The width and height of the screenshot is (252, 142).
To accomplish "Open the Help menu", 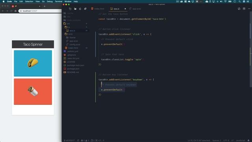I will (x=76, y=2).
